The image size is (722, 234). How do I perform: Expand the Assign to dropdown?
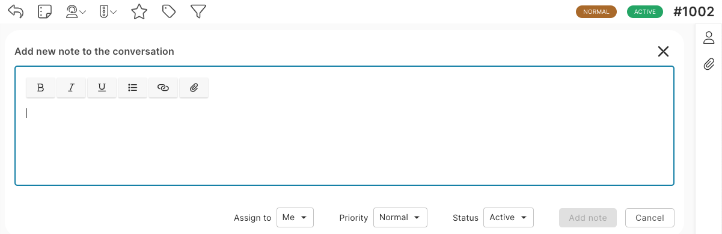tap(295, 218)
